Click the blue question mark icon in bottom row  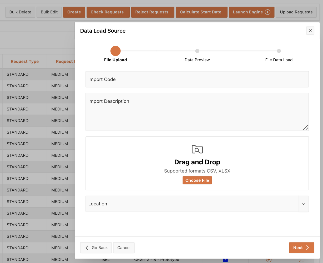(225, 260)
